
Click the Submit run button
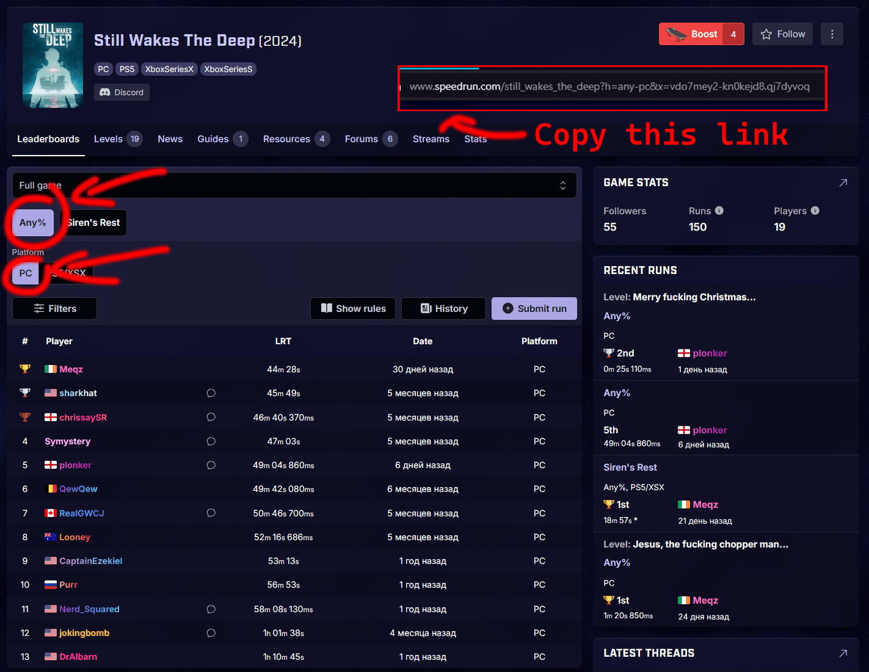click(534, 308)
